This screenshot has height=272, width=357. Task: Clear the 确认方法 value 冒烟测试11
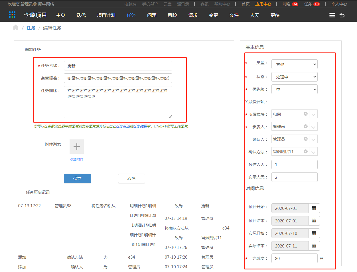pyautogui.click(x=306, y=151)
